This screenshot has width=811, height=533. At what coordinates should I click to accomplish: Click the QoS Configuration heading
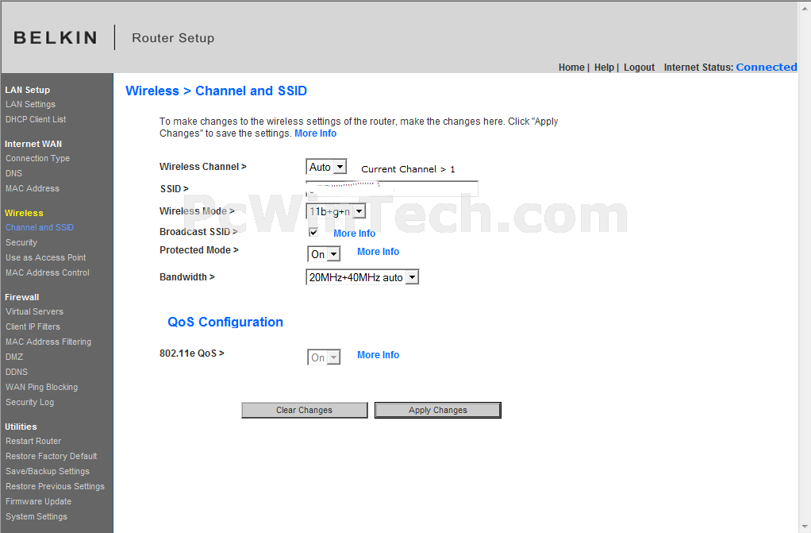pyautogui.click(x=225, y=323)
